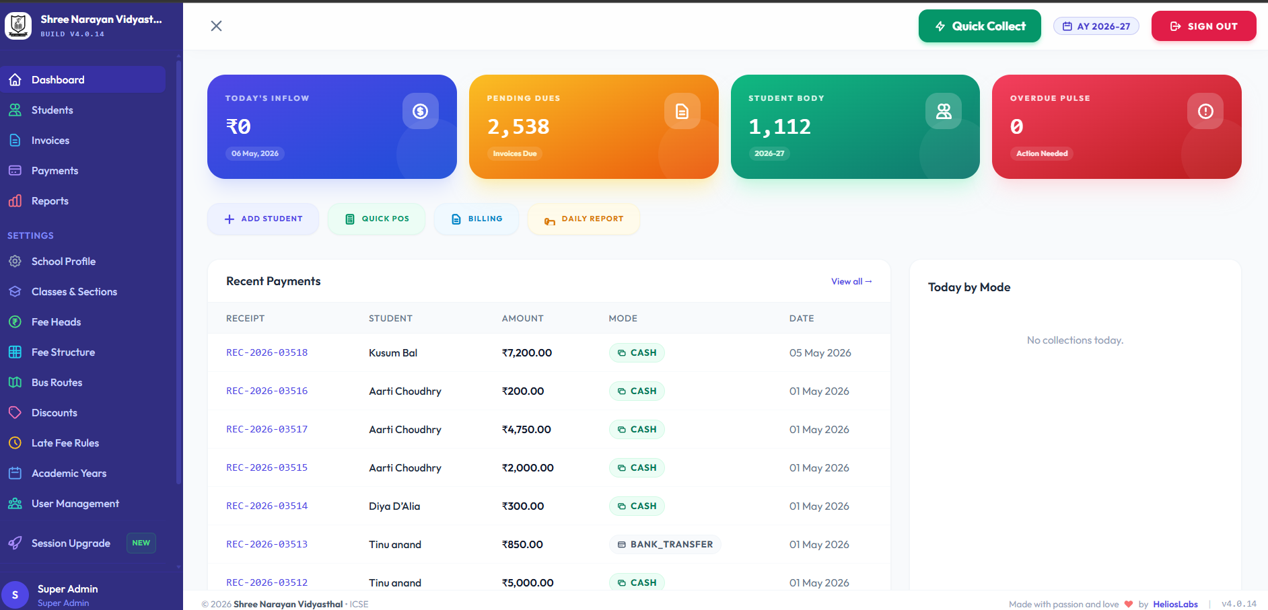Click the Overdue Pulse card
1268x610 pixels.
coord(1117,126)
